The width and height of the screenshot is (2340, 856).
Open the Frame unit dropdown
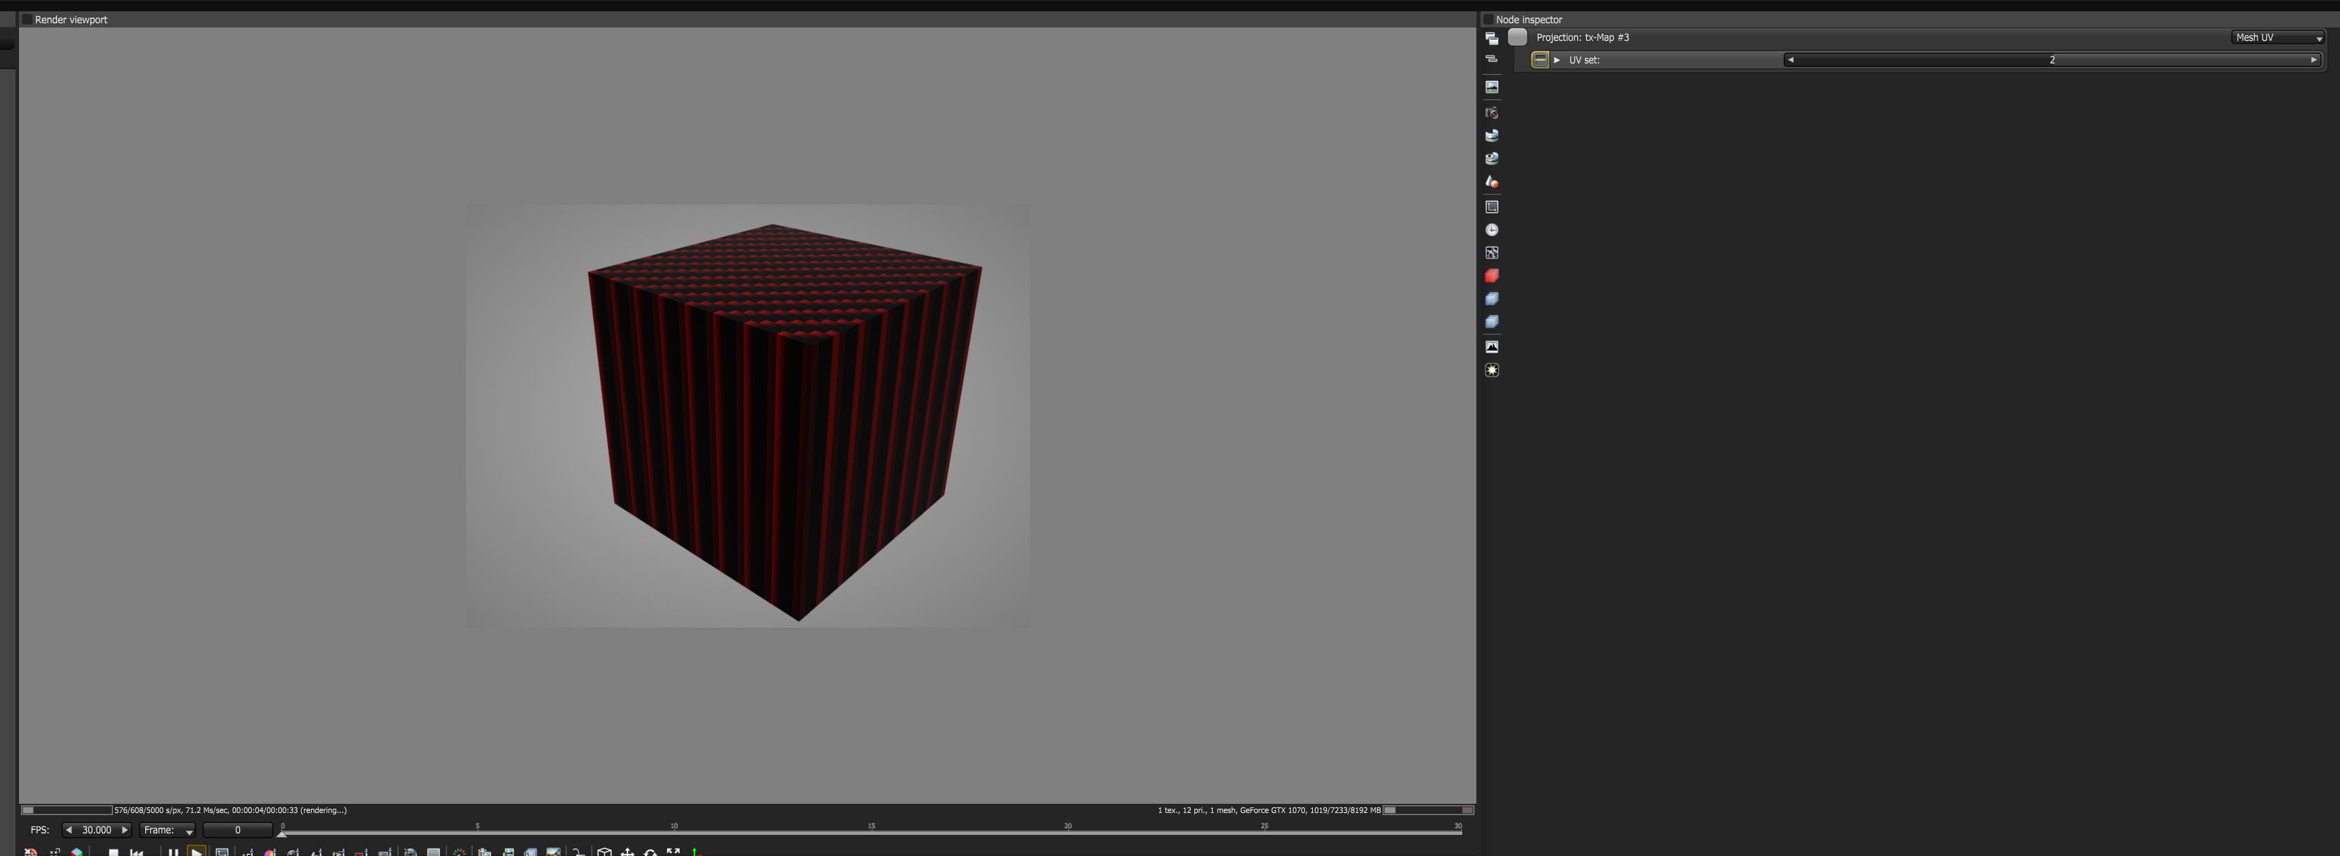pos(168,830)
